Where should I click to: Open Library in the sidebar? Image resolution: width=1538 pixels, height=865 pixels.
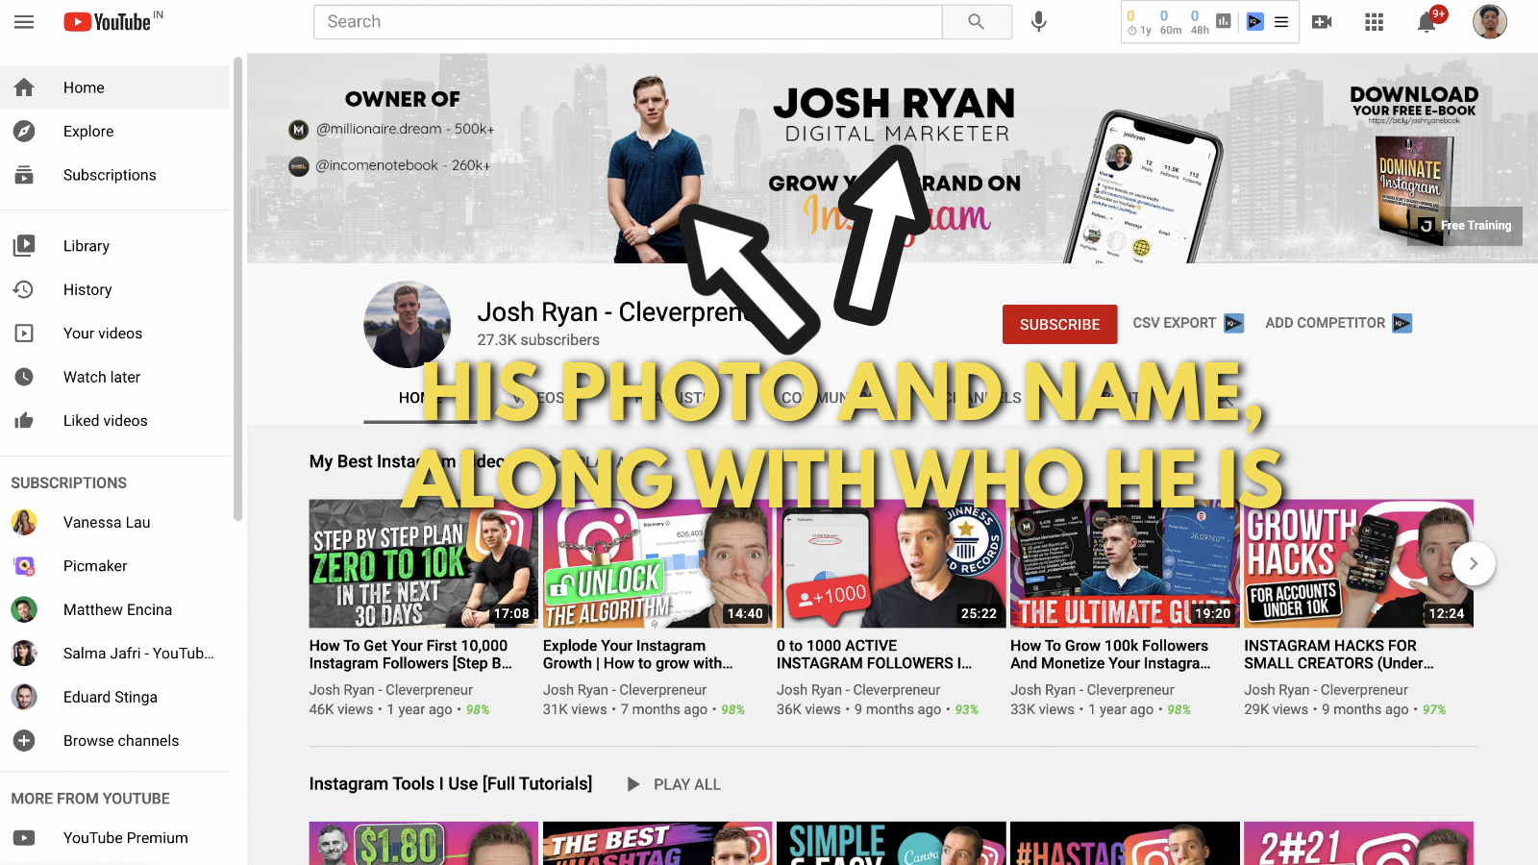tap(115, 246)
